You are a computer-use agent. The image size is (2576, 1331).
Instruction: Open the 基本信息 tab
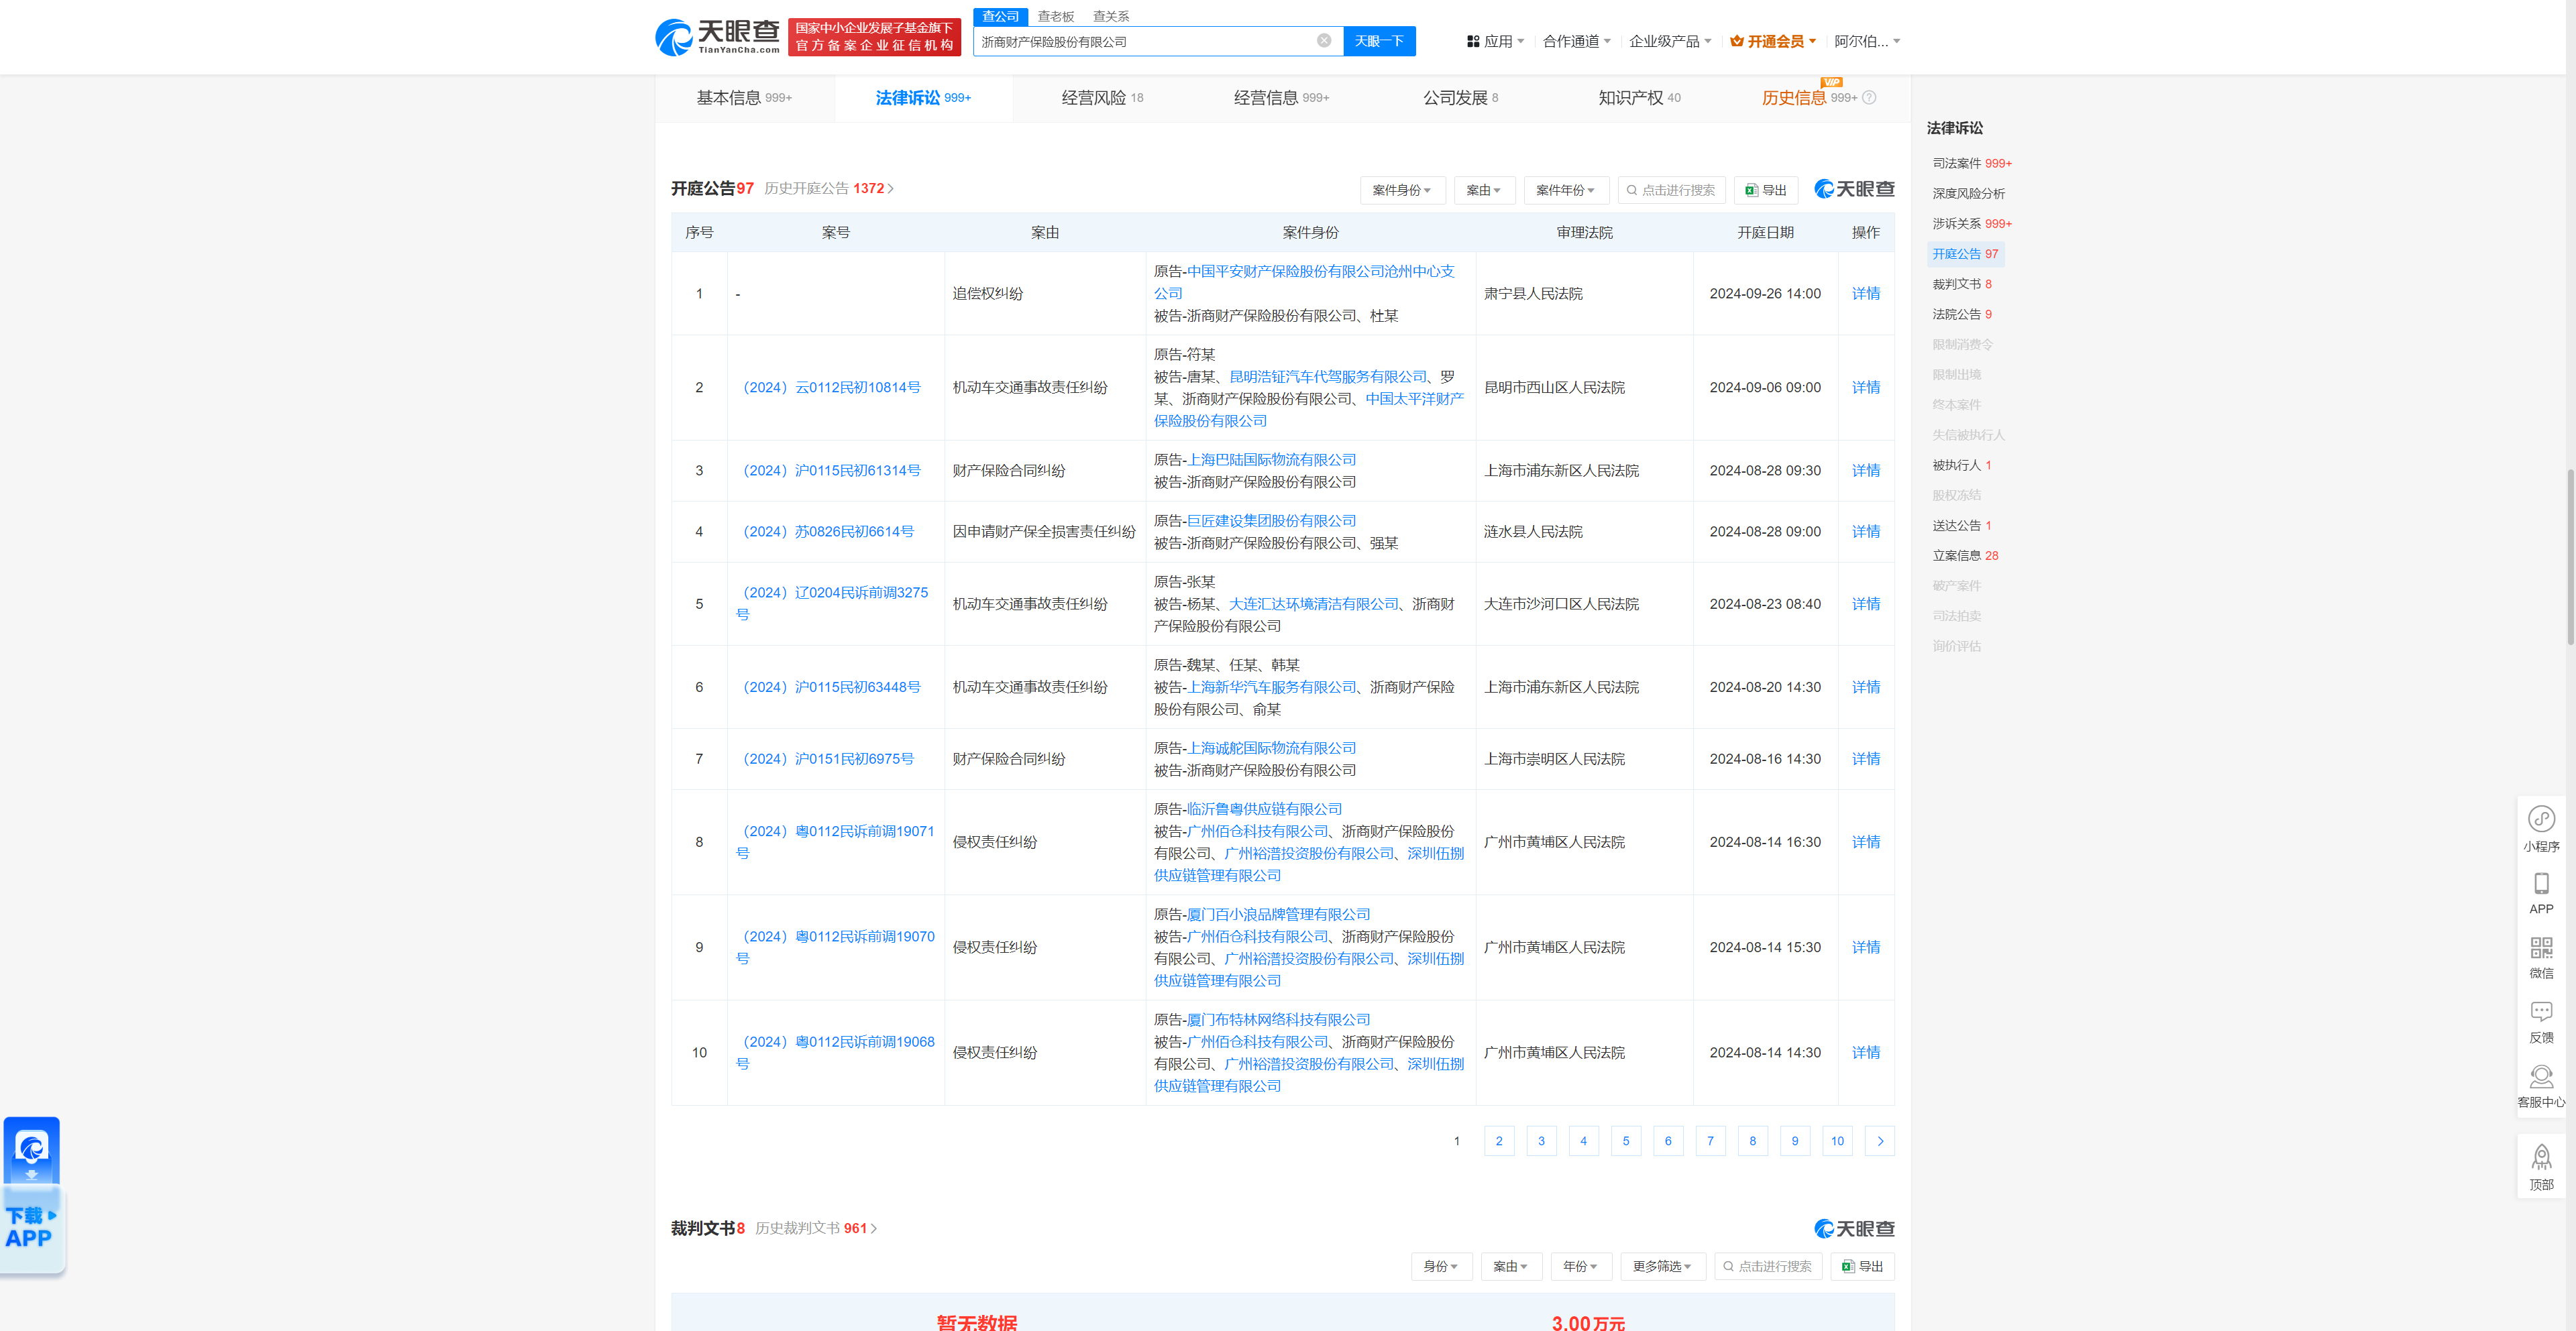(x=744, y=98)
